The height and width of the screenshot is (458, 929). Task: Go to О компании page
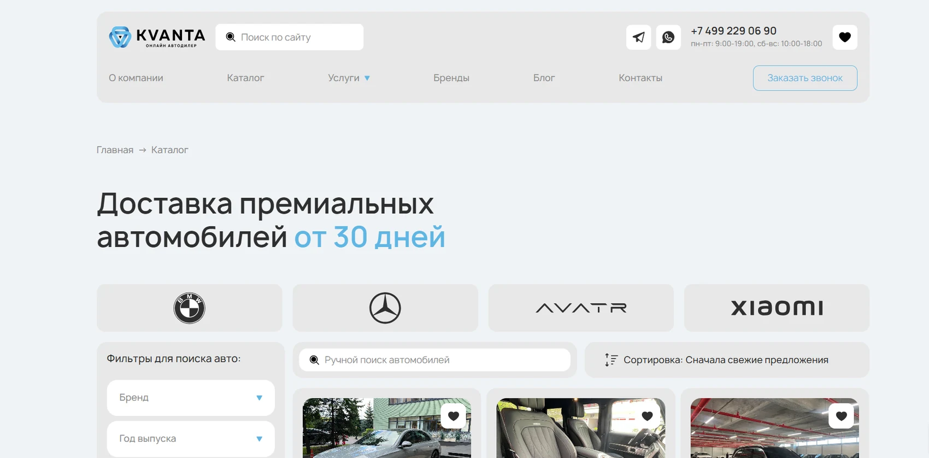click(x=136, y=78)
